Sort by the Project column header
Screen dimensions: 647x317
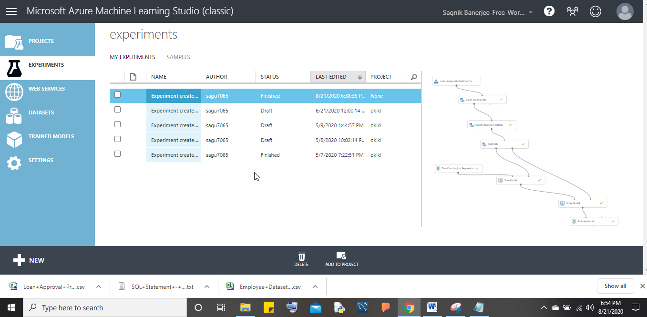coord(386,77)
